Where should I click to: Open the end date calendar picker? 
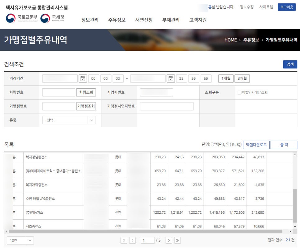coord(170,79)
